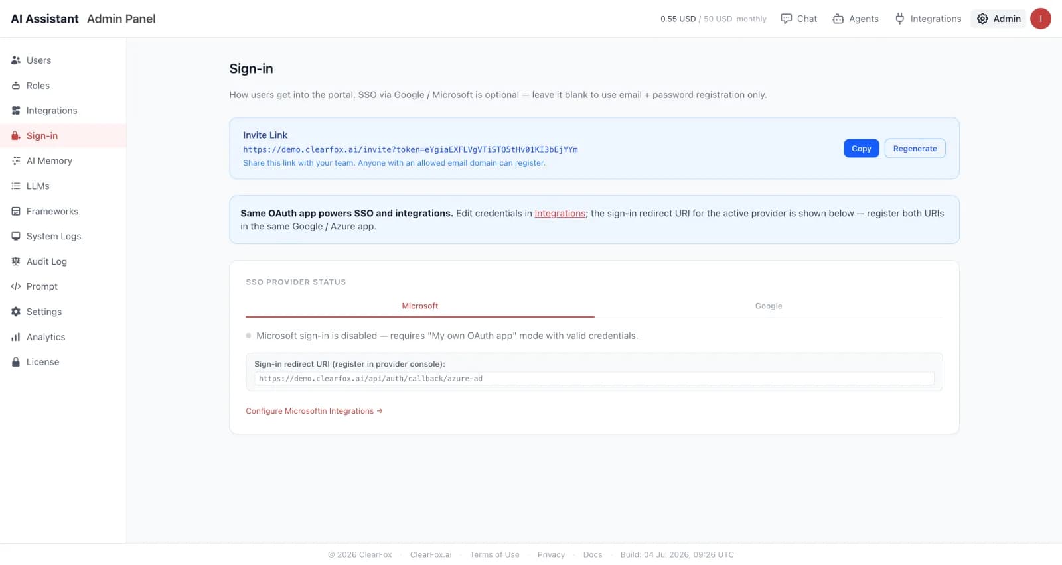Click the LLMs list icon

[x=16, y=186]
